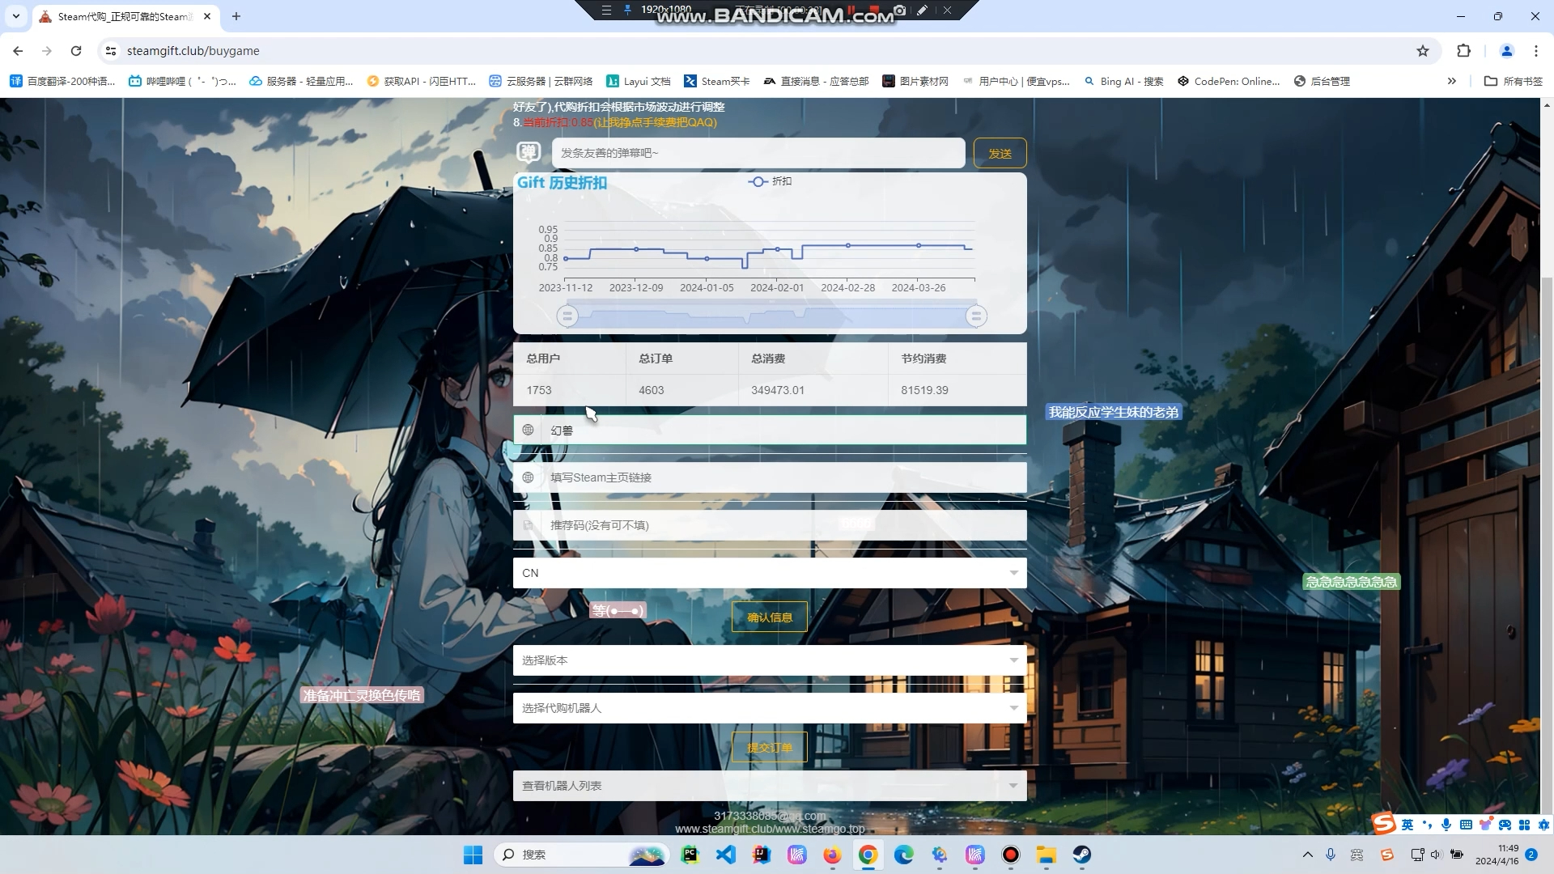This screenshot has height=874, width=1554.
Task: Open Chrome three-dot menu
Action: coord(1536,51)
